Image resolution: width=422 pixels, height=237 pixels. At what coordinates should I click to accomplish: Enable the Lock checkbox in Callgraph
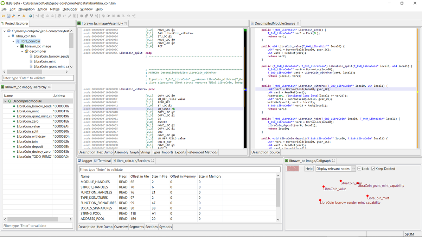point(359,169)
